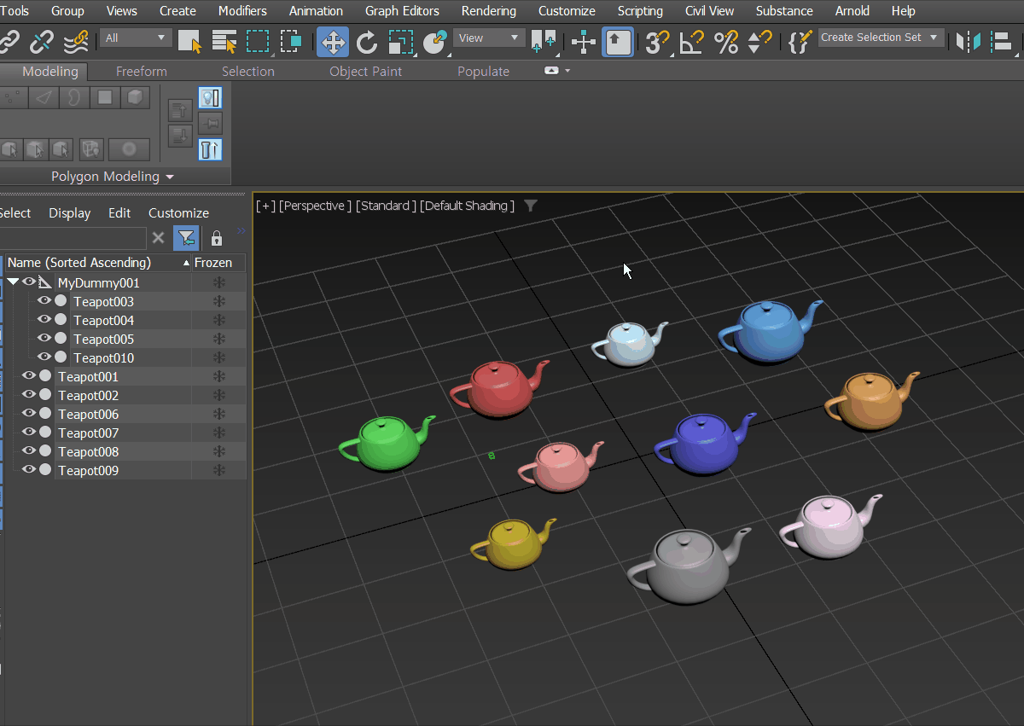This screenshot has height=726, width=1024.
Task: Open the Create Selection Set dropdown
Action: click(x=934, y=38)
